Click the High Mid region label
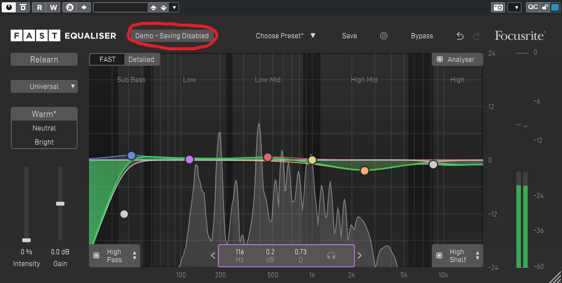 point(364,79)
